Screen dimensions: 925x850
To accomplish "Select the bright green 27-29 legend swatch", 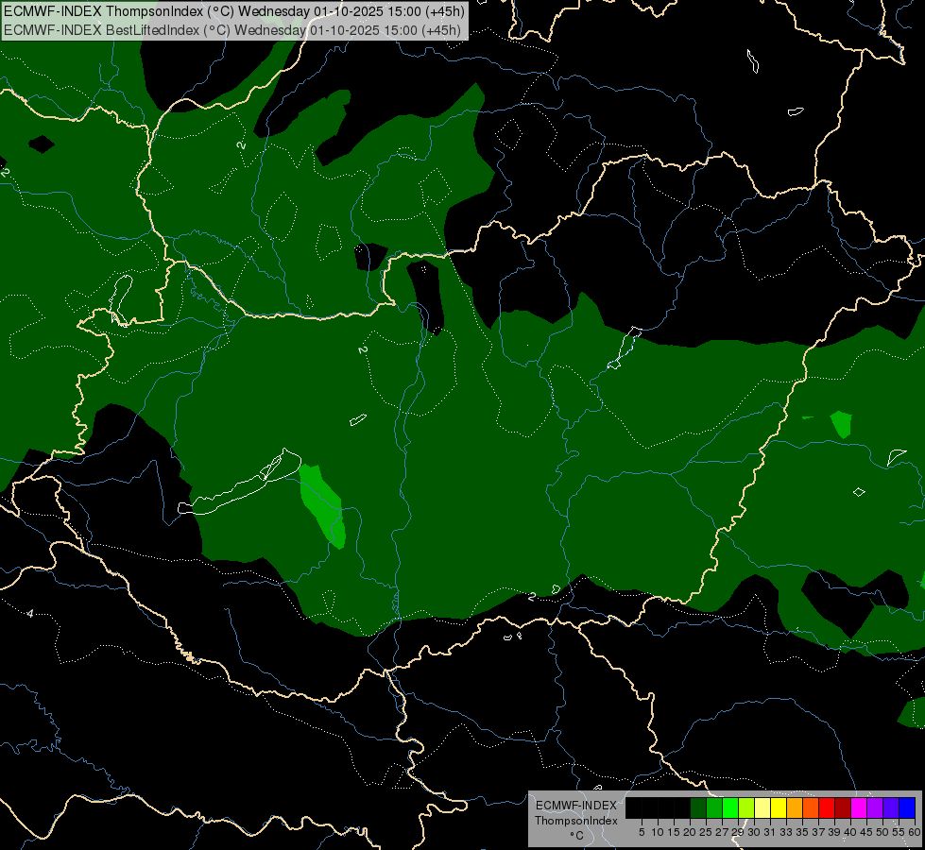I will 730,807.
